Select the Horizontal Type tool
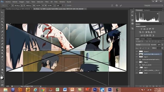Image resolution: width=164 pixels, height=92 pixels. [x=2, y=60]
